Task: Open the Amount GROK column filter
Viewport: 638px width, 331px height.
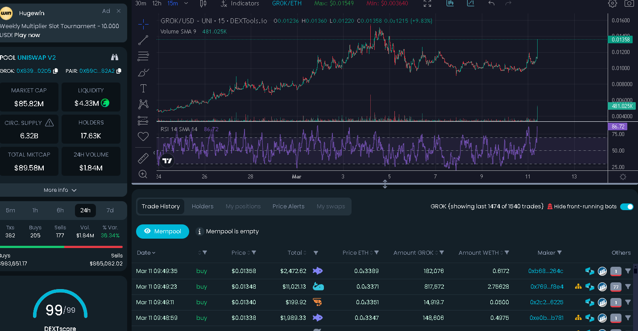Action: (x=442, y=252)
